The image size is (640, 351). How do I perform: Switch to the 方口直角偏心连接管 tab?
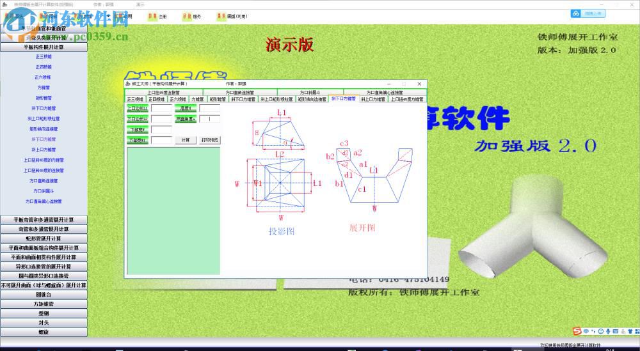point(385,93)
